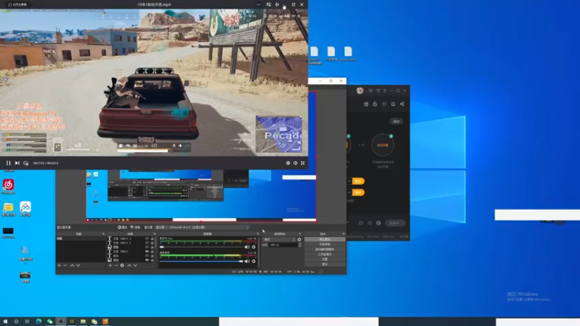Click the share icon in dark app
The height and width of the screenshot is (326, 580).
[x=402, y=104]
